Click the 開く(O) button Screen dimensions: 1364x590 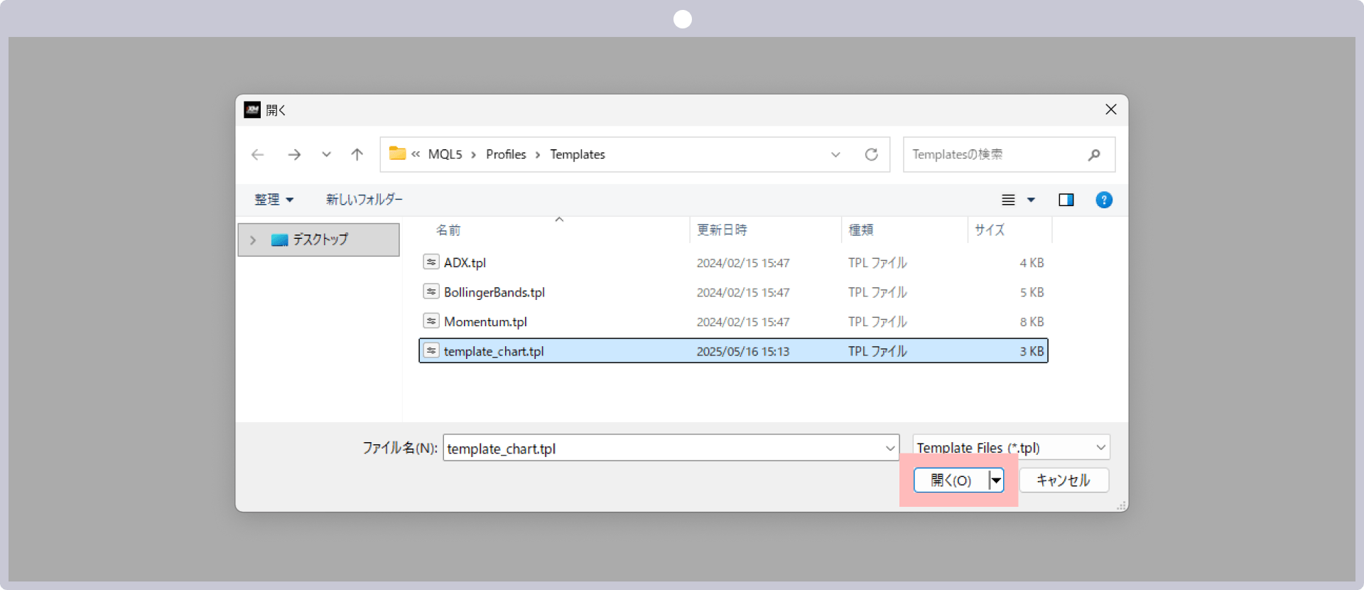(951, 481)
